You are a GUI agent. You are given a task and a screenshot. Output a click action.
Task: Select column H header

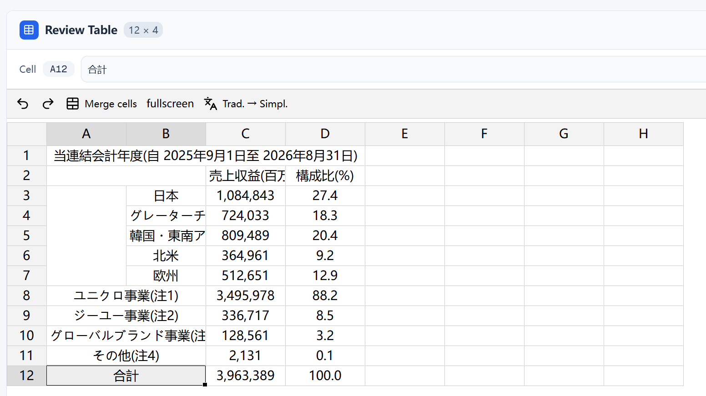pos(644,134)
